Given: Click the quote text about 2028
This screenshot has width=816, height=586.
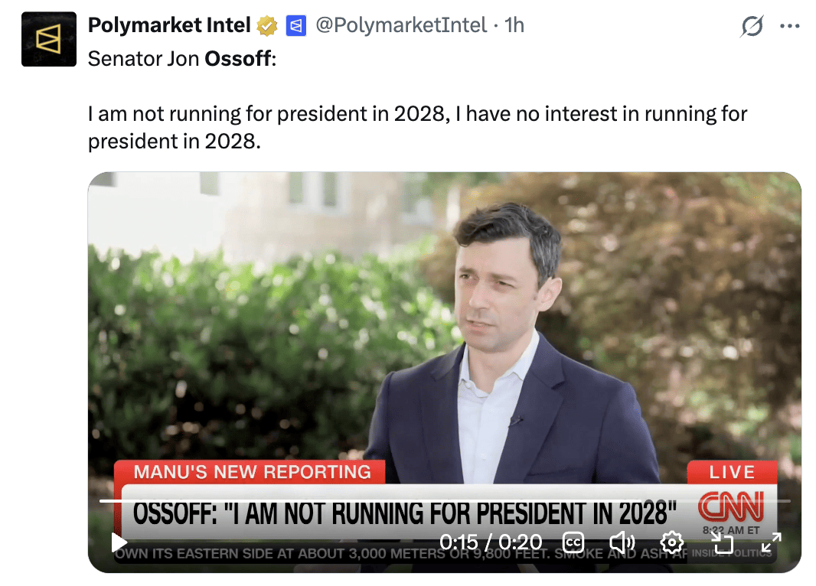Looking at the screenshot, I should pos(417,128).
